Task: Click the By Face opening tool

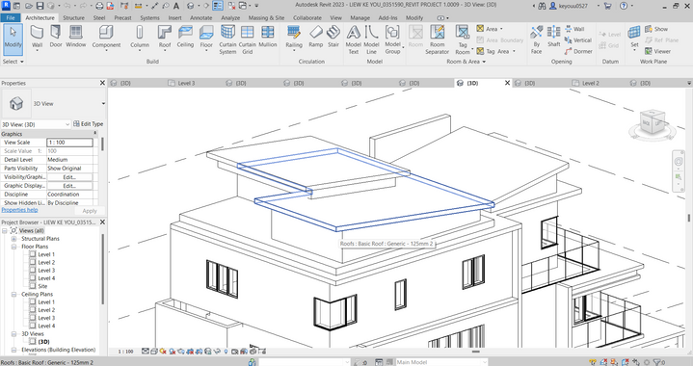Action: point(536,39)
